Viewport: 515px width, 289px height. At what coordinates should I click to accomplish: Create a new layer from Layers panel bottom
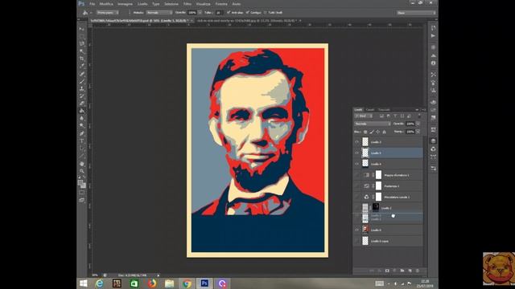click(x=410, y=271)
